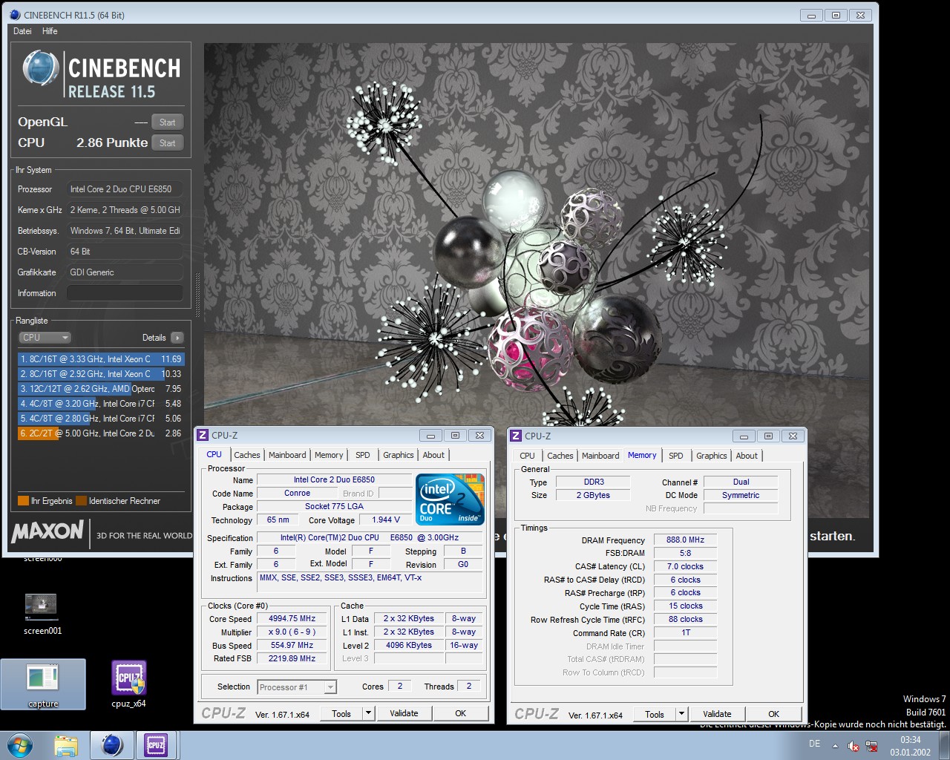Open SPD tab in right CPU-Z window
Viewport: 950px width, 760px height.
675,456
